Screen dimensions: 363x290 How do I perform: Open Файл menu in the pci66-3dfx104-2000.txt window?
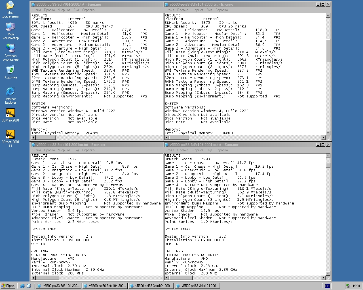(x=170, y=10)
